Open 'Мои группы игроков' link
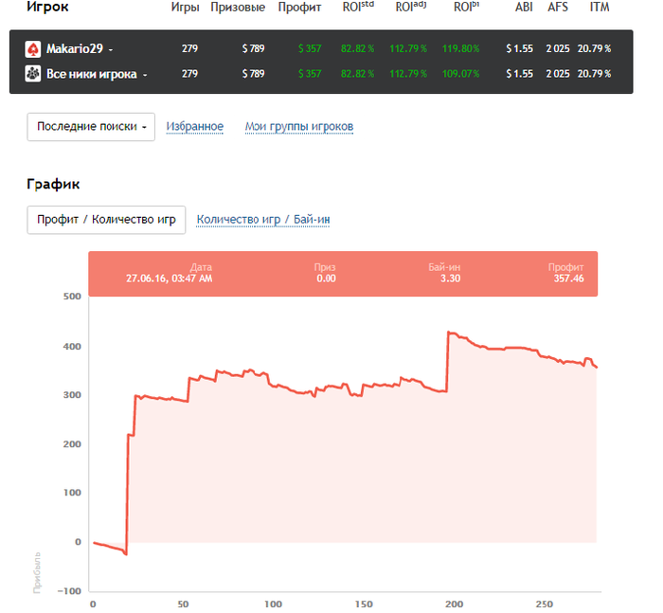The image size is (663, 613). [299, 127]
